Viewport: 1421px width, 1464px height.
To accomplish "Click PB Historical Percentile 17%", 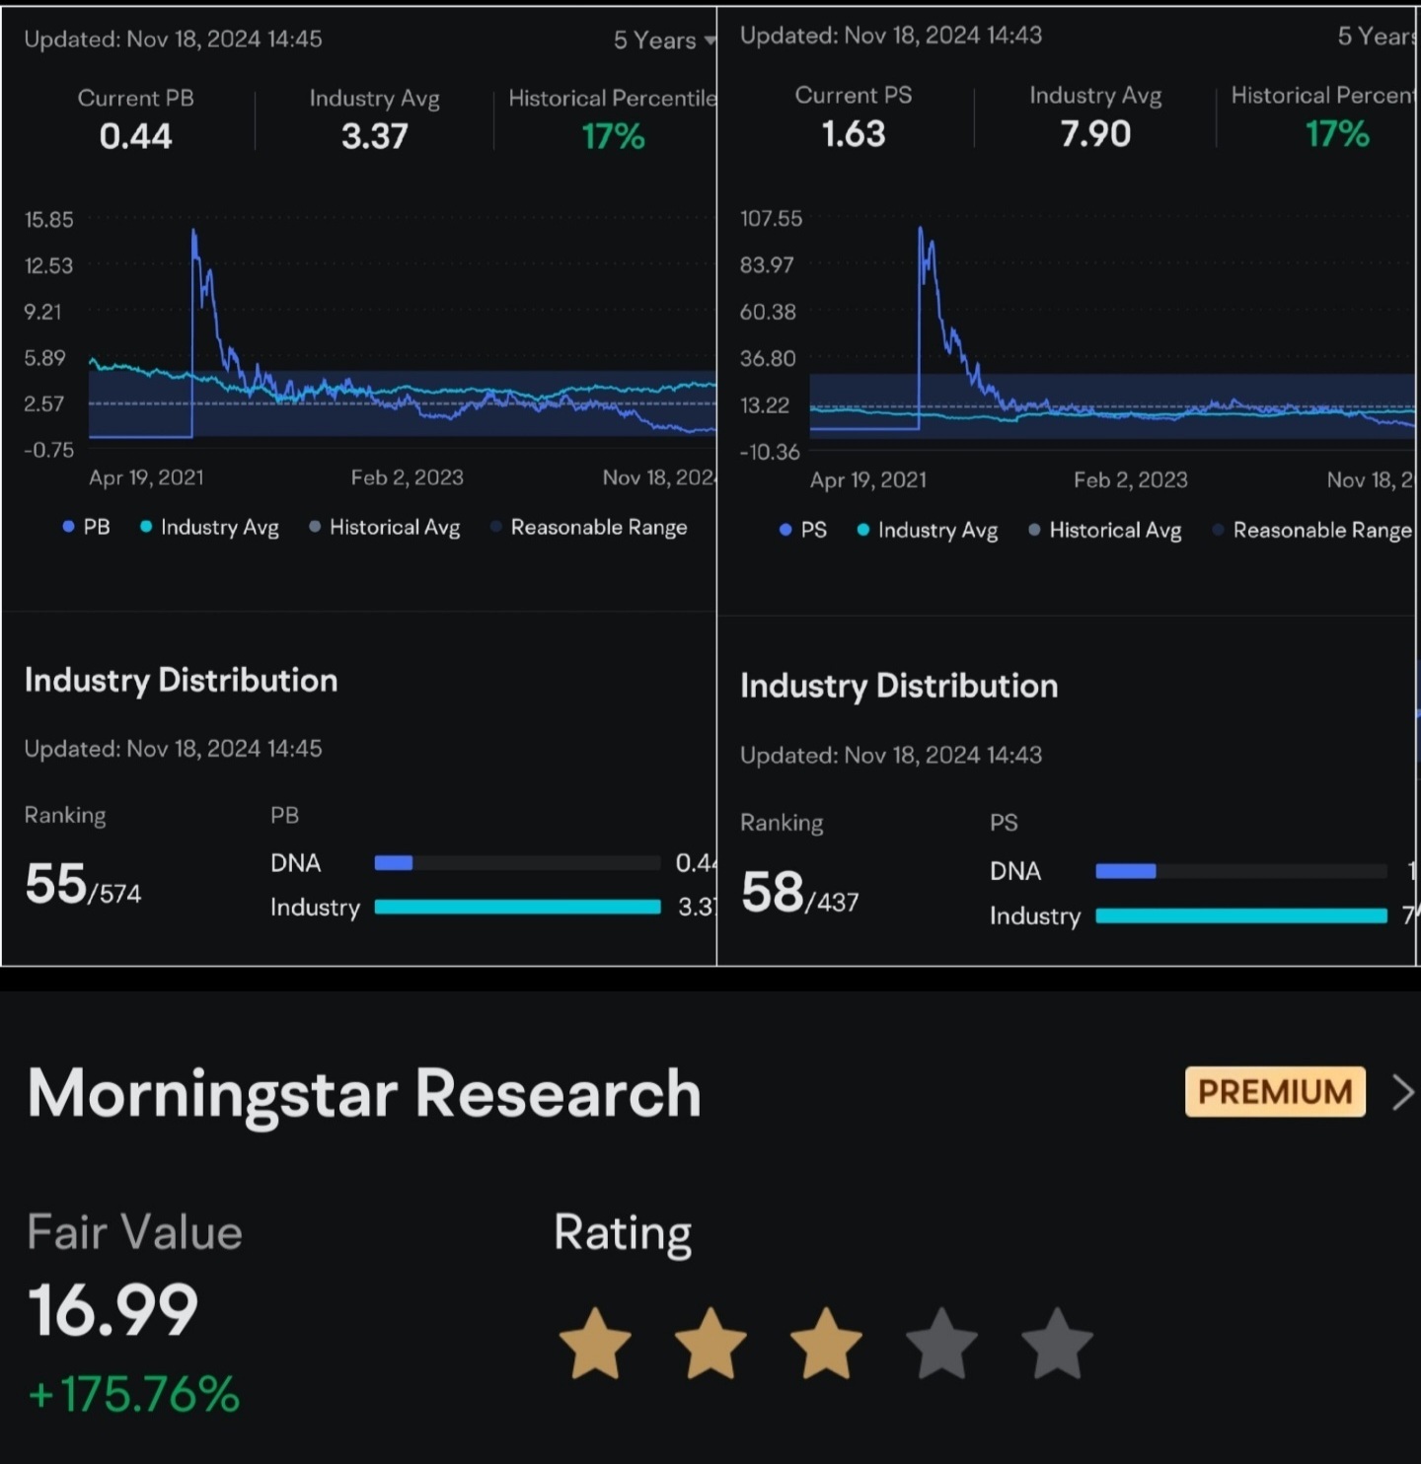I will pos(613,136).
